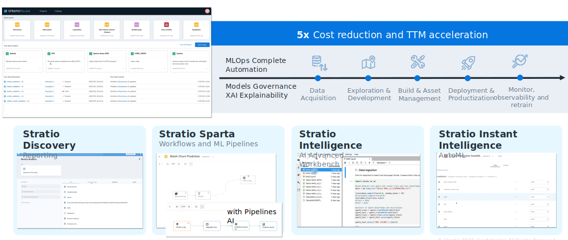Open the Catalog menu in Stratio Rocket
568x240 pixels.
(x=58, y=11)
